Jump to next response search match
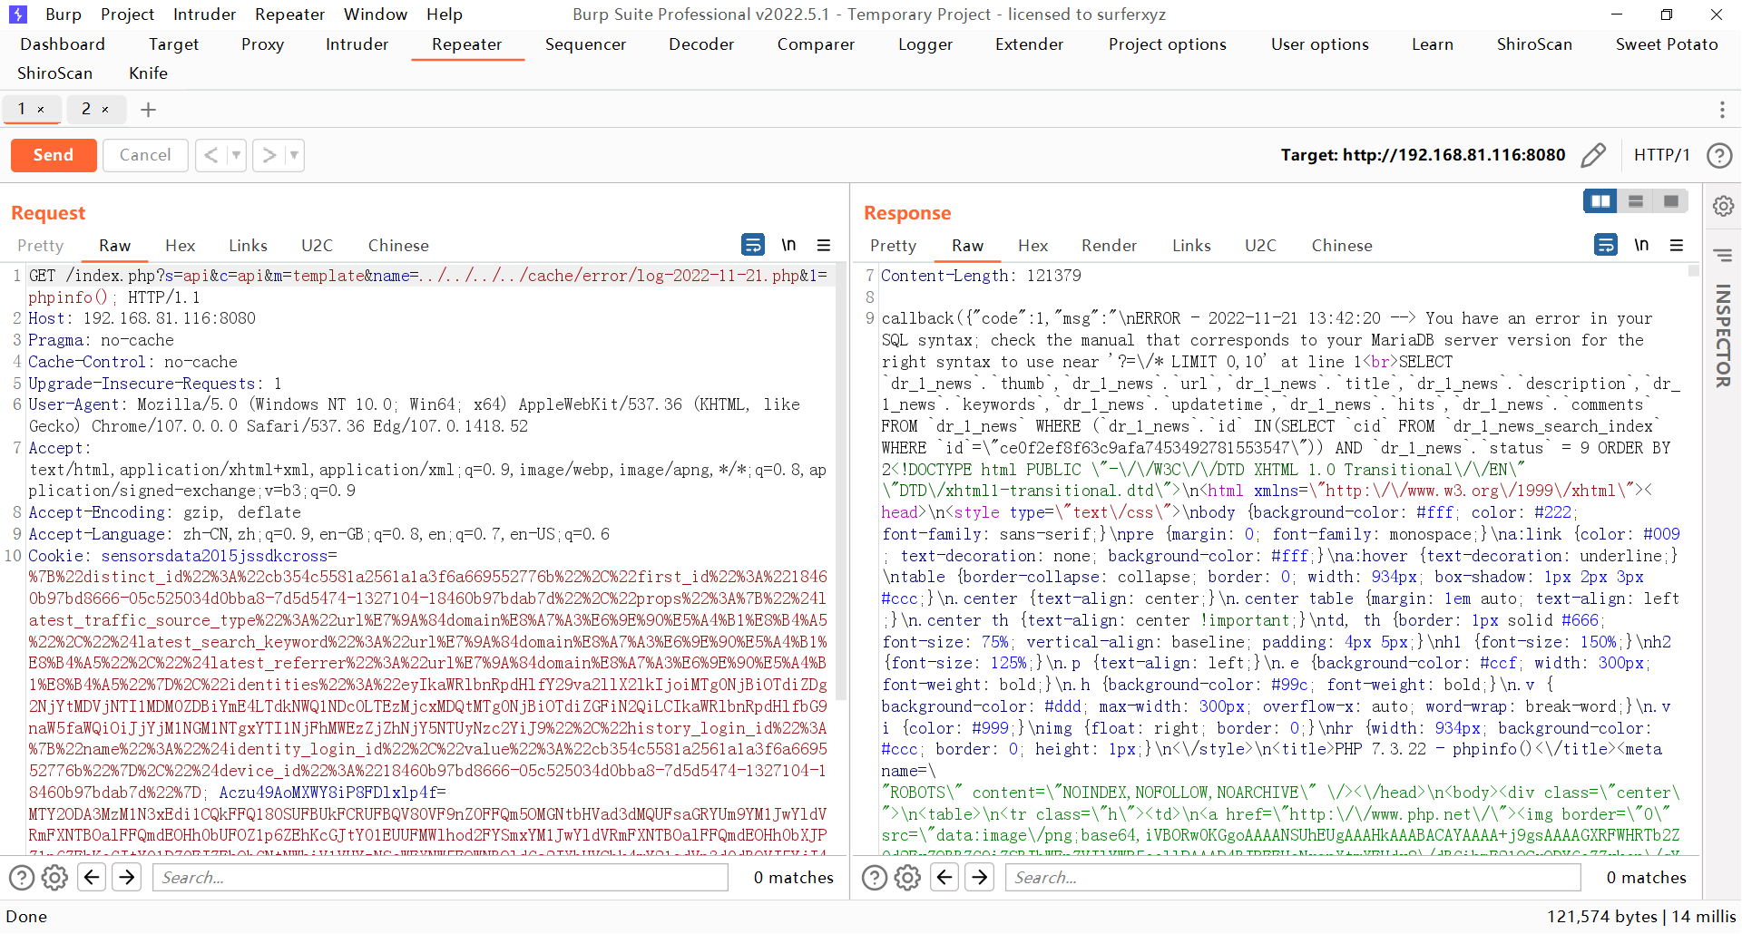 point(980,877)
